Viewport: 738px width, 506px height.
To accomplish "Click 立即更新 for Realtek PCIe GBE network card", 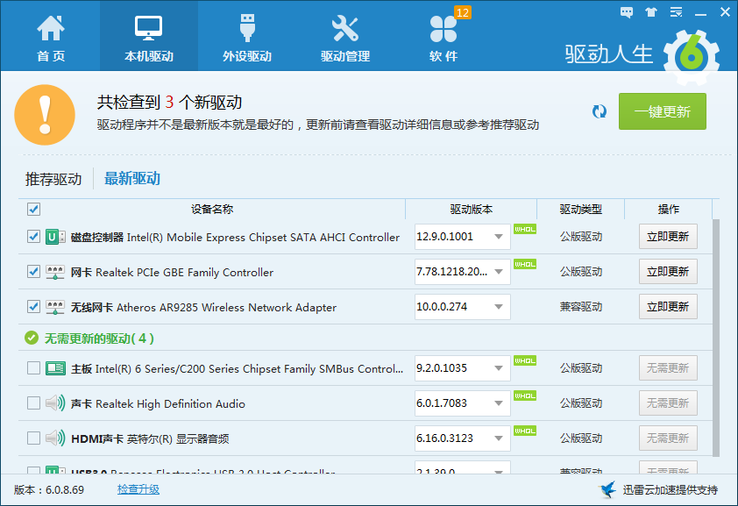I will (x=668, y=272).
